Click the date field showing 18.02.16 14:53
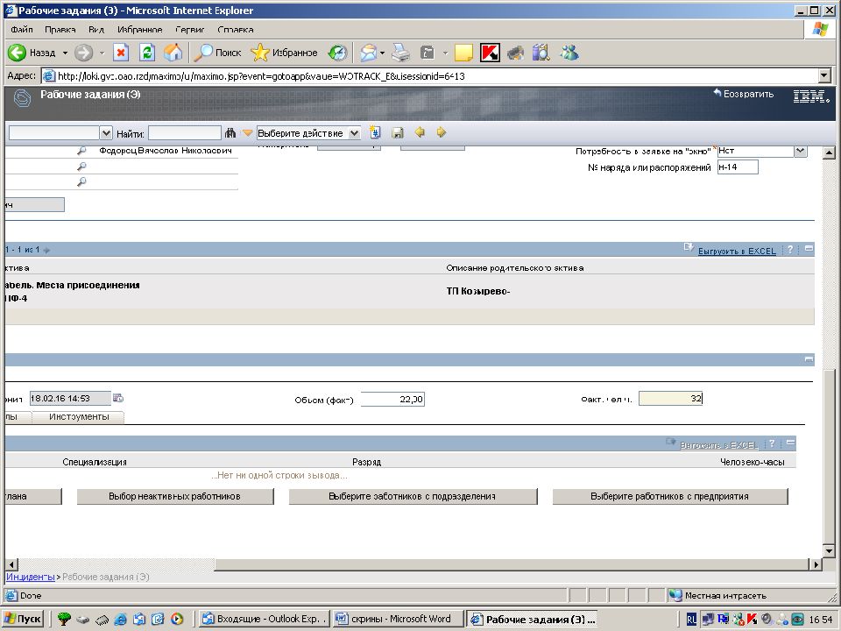This screenshot has width=841, height=631. point(70,398)
